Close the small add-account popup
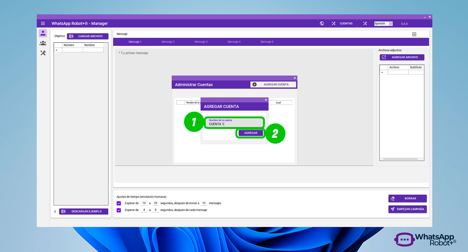 pyautogui.click(x=266, y=100)
